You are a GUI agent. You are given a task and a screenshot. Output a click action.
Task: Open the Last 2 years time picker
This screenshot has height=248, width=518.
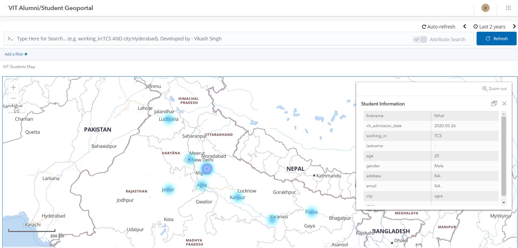pyautogui.click(x=492, y=26)
